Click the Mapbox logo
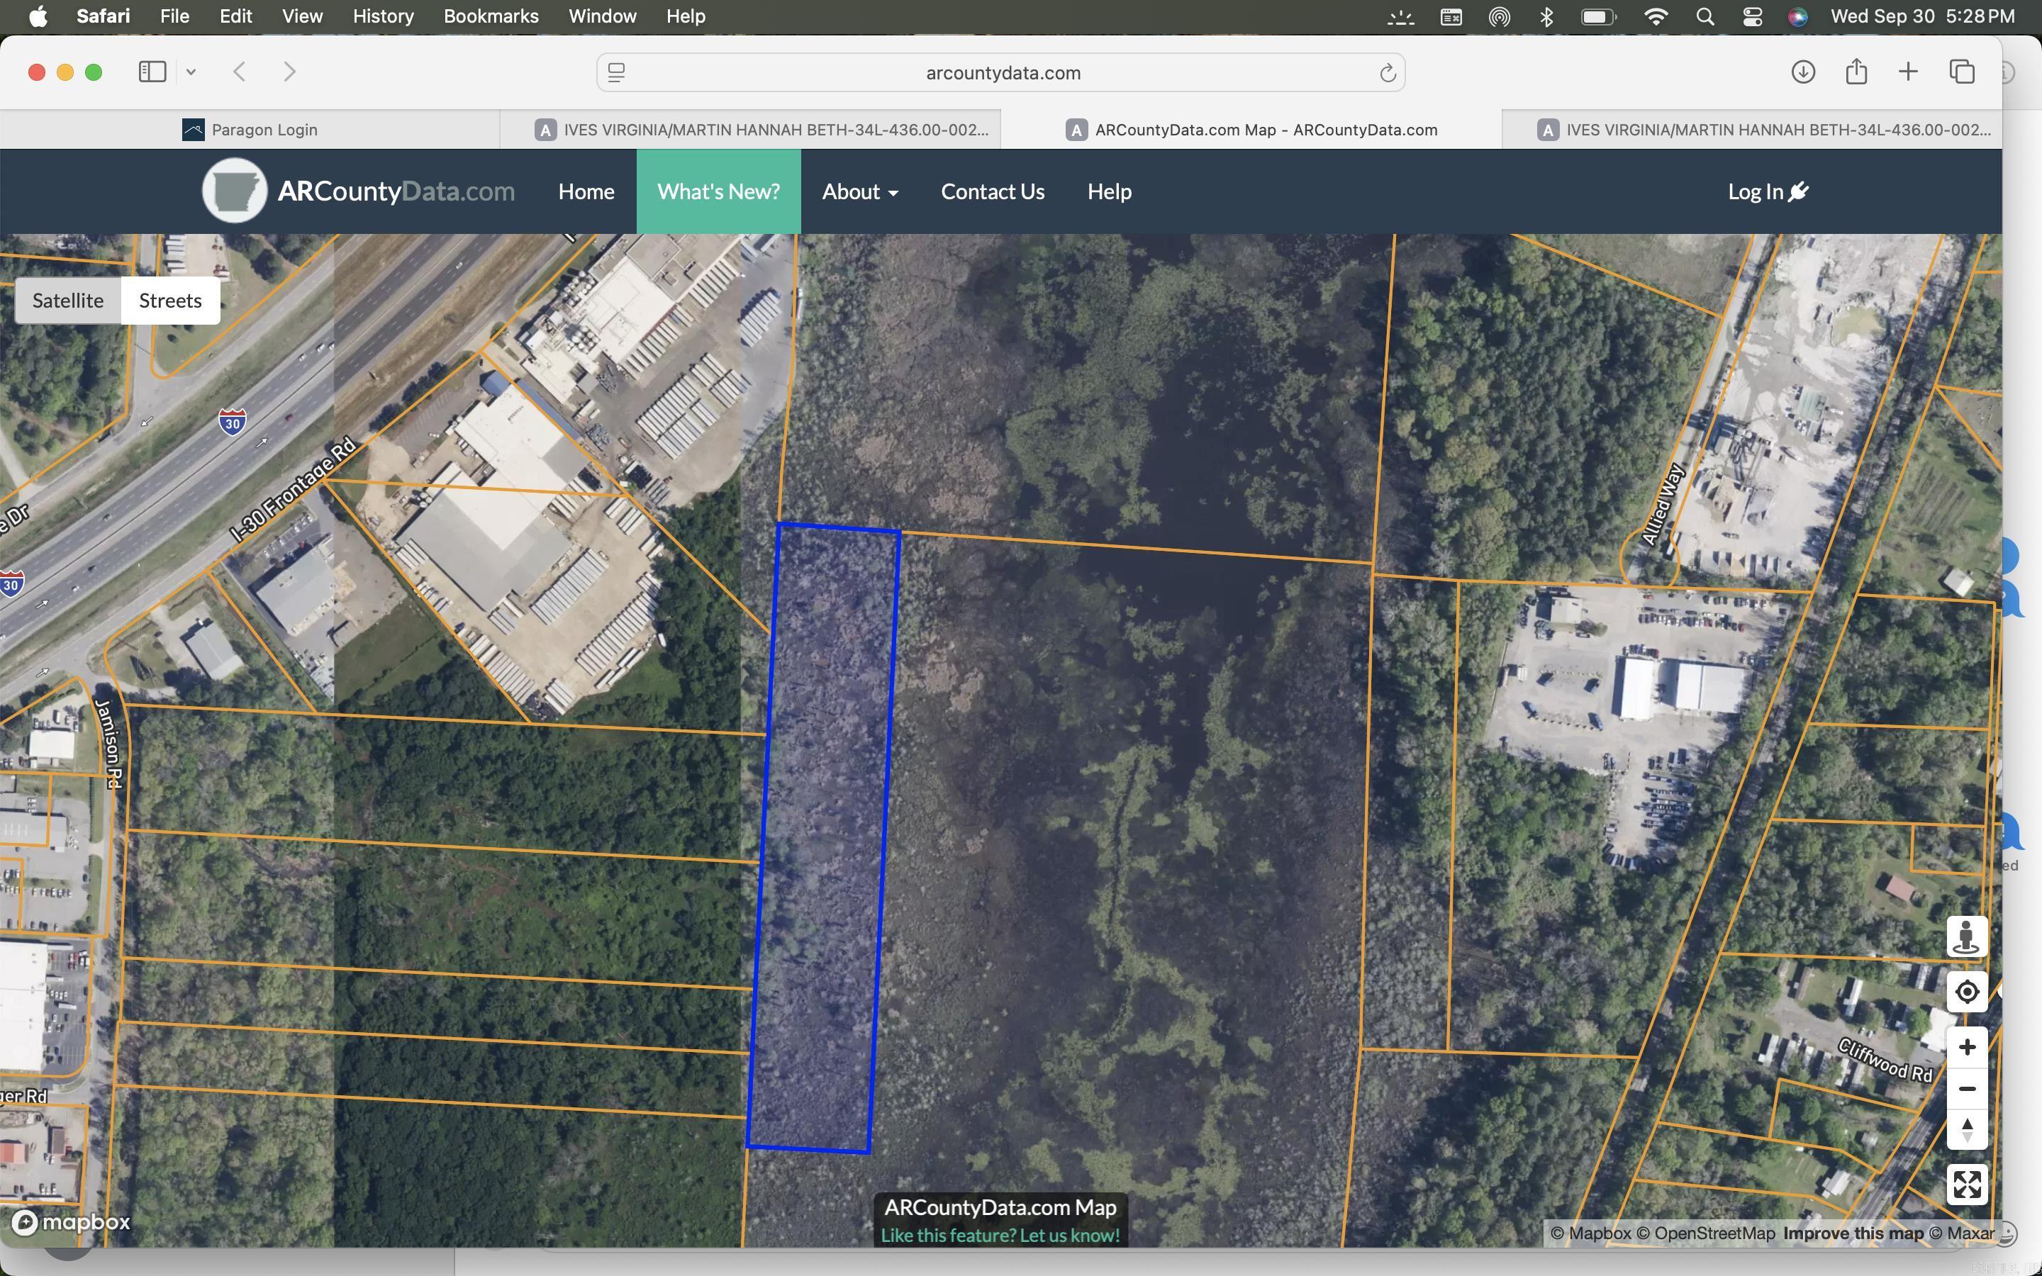Screen dimensions: 2042x1276 [x=71, y=1221]
